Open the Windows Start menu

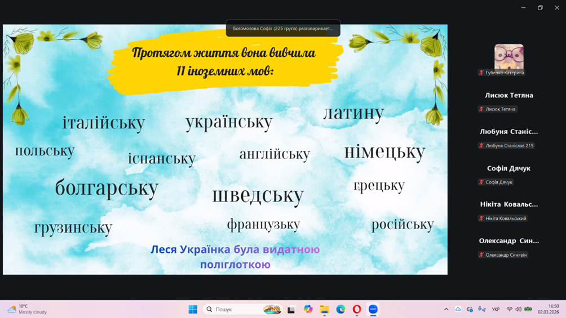[x=193, y=309]
